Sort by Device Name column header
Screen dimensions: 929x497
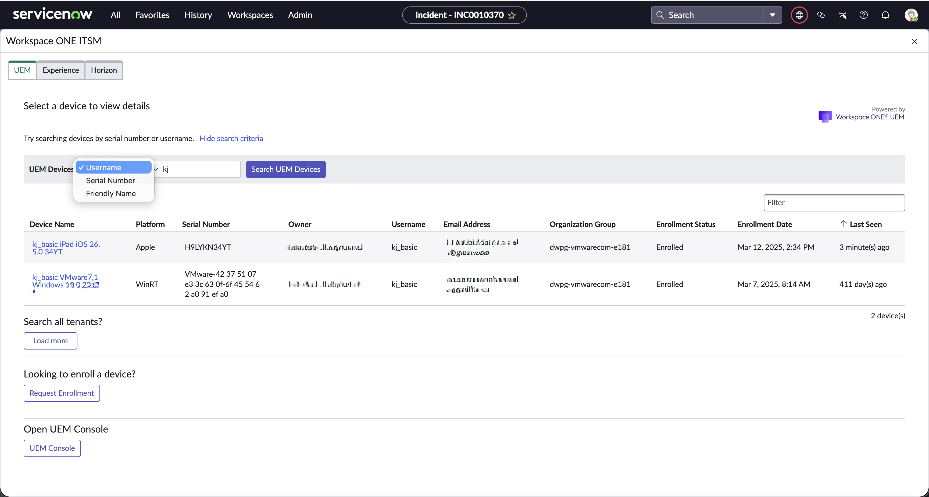(x=52, y=224)
